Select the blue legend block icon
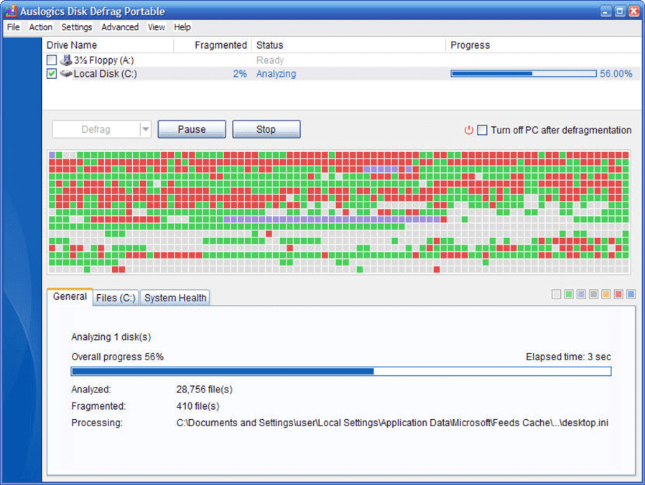The height and width of the screenshot is (485, 645). click(x=629, y=294)
